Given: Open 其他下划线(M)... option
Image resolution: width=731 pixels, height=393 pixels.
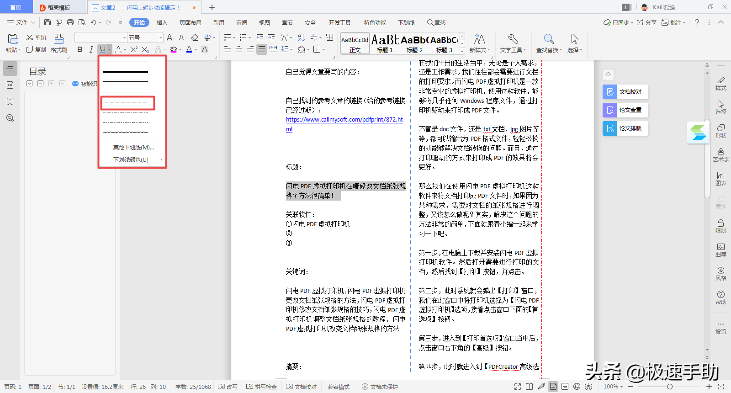Looking at the screenshot, I should tap(133, 147).
